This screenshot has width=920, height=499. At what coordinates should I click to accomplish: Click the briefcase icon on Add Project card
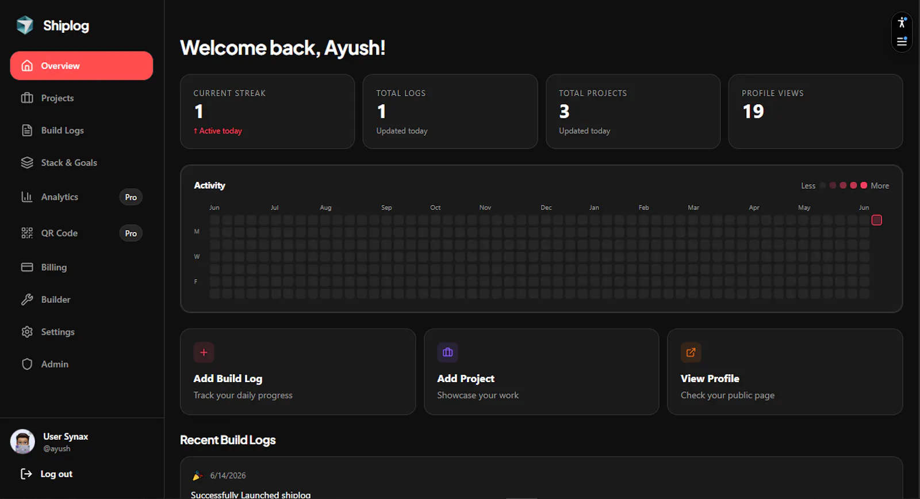[447, 352]
